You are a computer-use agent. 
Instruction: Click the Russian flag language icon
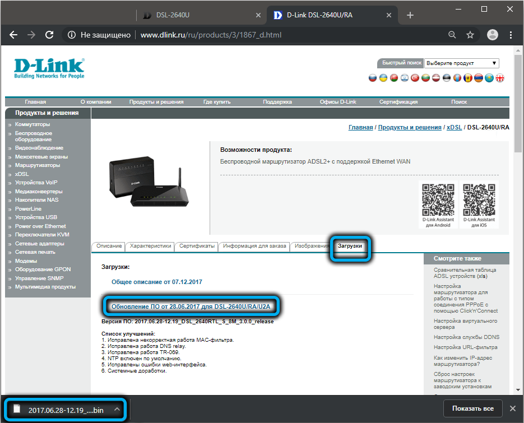[373, 78]
